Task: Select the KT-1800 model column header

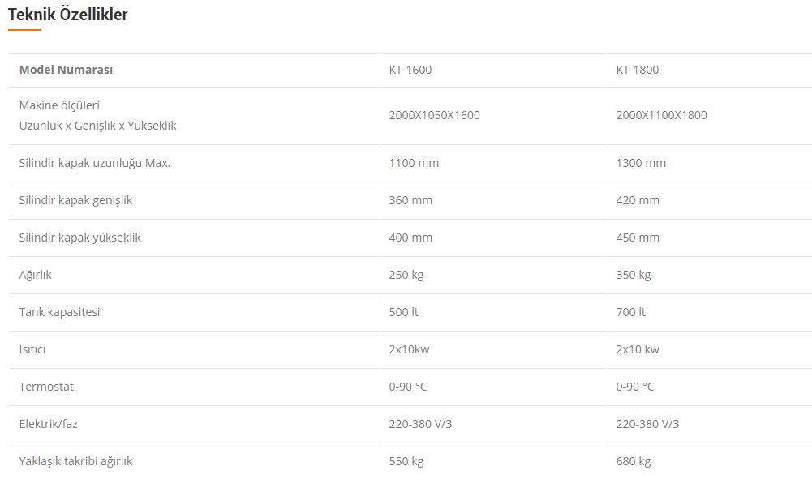Action: coord(638,70)
